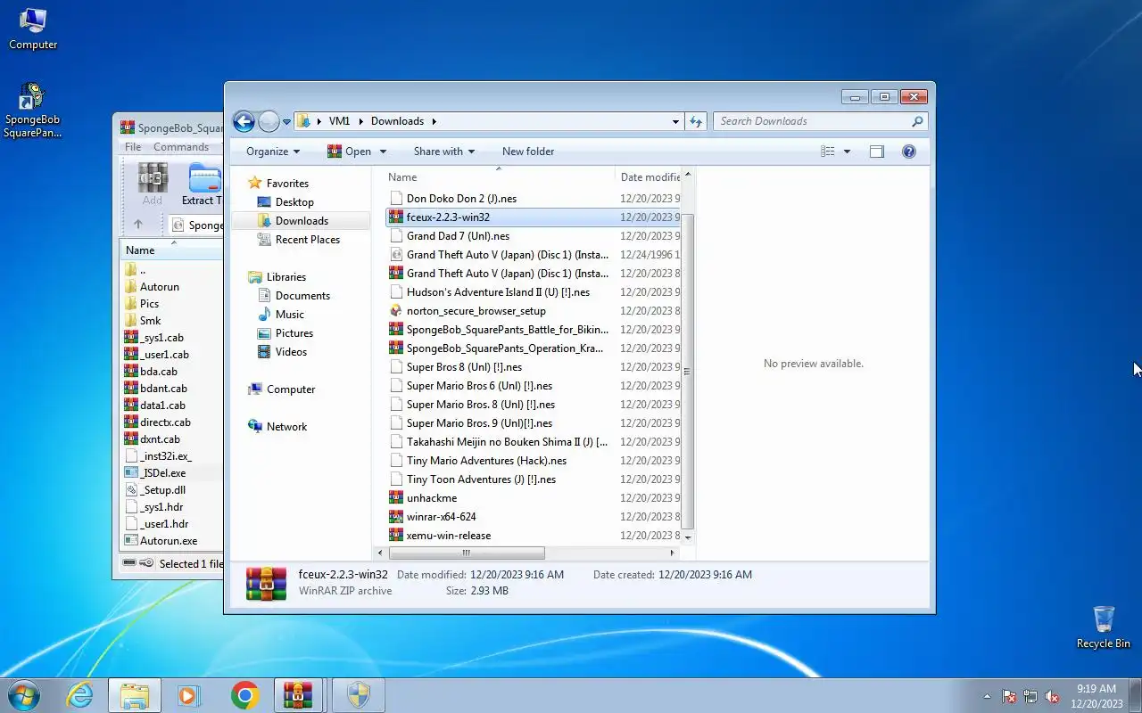Open the recent locations dropdown arrow
The width and height of the screenshot is (1142, 713).
click(286, 122)
